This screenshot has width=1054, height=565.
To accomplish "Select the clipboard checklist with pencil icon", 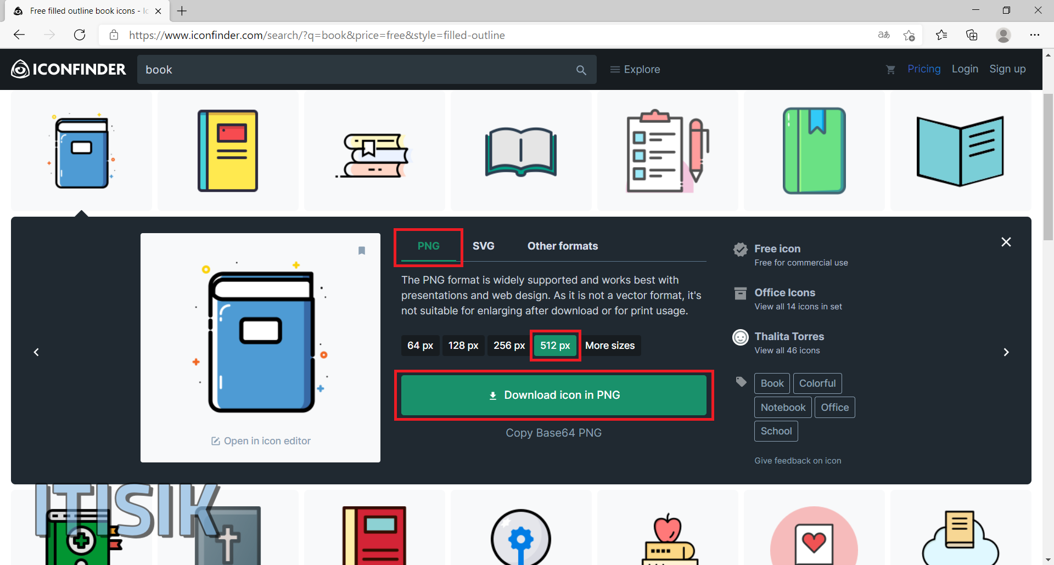I will [668, 151].
